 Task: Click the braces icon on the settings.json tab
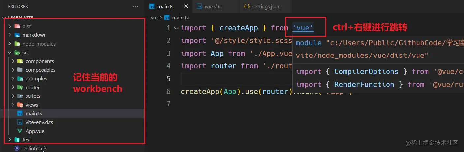coord(246,6)
